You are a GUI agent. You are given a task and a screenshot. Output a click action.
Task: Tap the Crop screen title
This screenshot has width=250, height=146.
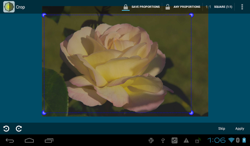coord(20,7)
